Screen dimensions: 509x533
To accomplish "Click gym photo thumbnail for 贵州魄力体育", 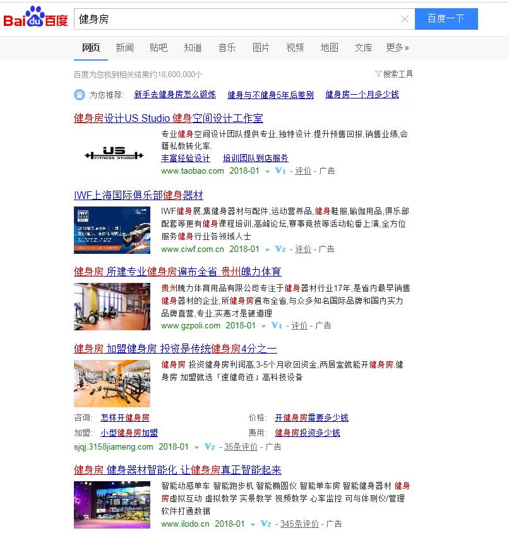I will [112, 307].
